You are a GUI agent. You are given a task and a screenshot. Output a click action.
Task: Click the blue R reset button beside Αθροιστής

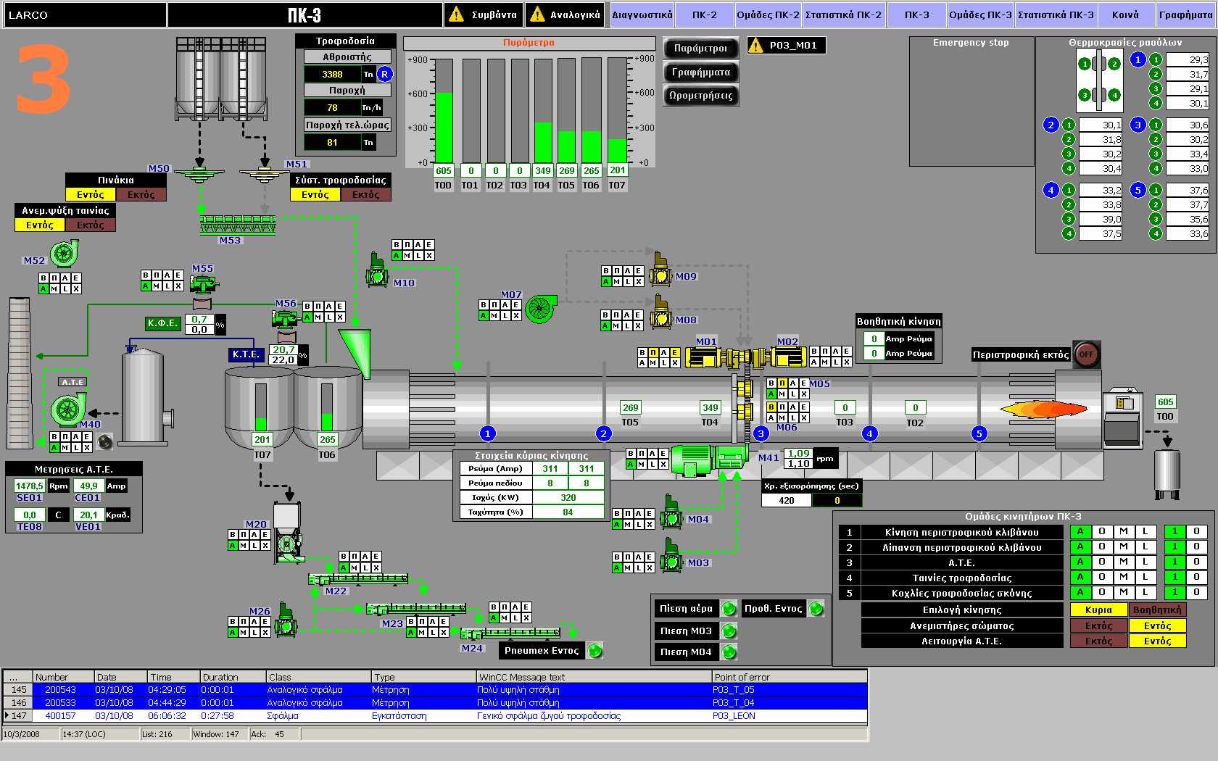tap(385, 74)
